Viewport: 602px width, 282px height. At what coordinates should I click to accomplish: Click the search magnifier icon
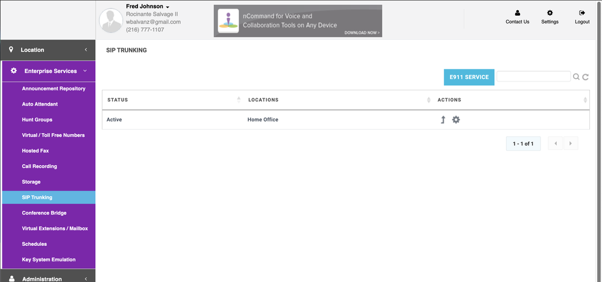(576, 77)
